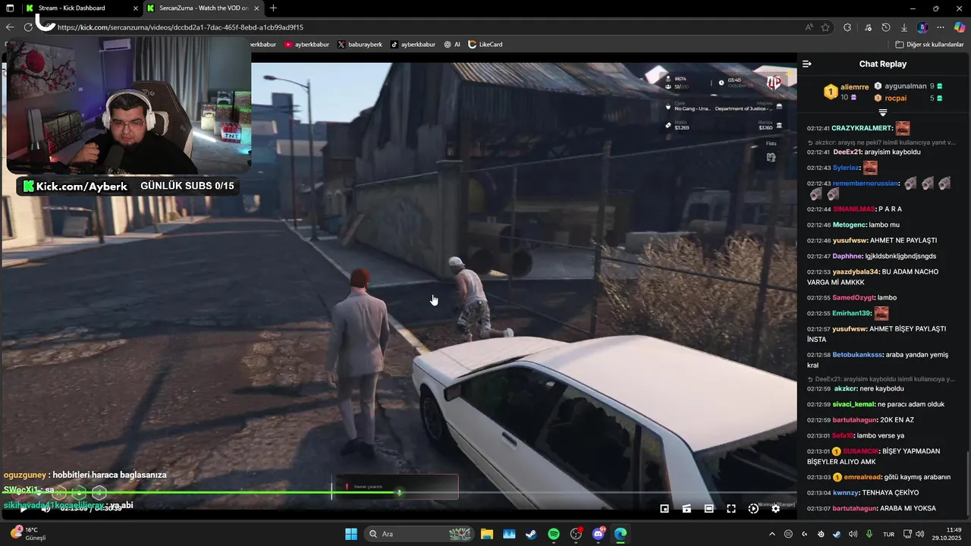Open the Copilot sidebar icon

coord(960,27)
